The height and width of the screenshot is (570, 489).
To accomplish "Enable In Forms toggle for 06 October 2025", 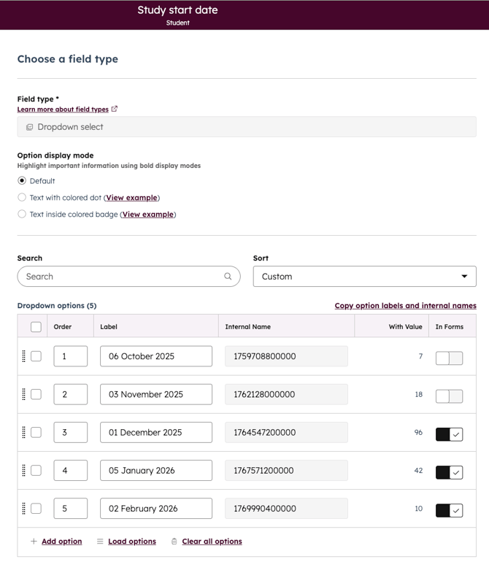I will point(449,358).
